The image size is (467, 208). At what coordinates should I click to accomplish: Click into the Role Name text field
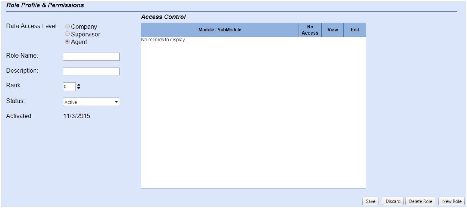[x=91, y=57]
